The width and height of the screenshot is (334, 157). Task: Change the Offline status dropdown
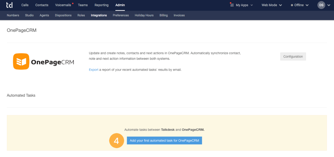tap(300, 5)
